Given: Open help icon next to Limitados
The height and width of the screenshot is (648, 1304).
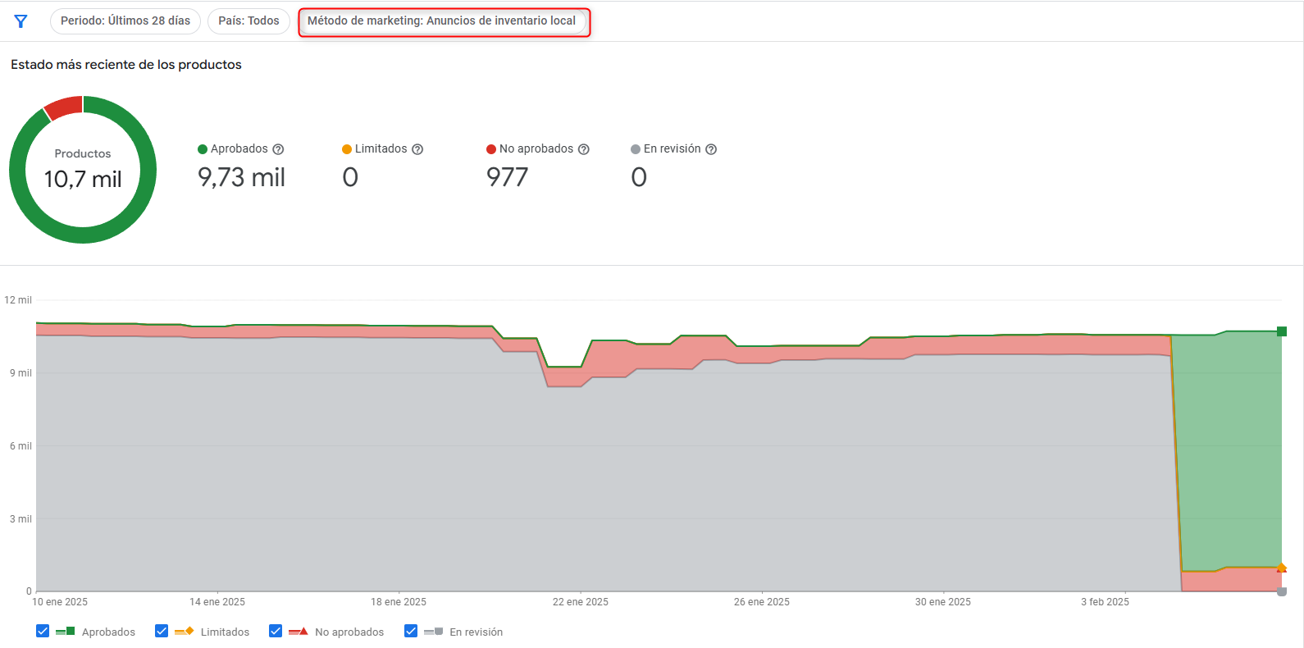Looking at the screenshot, I should pos(417,149).
